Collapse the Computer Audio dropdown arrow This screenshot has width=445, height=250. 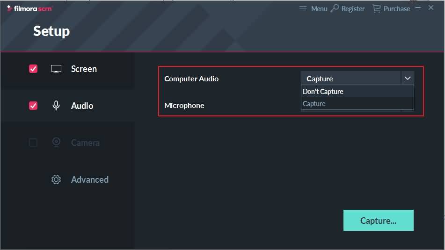tap(408, 79)
